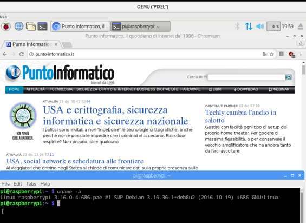Launch Terminal from the panel launcher
306x223 pixels.
[x=43, y=27]
